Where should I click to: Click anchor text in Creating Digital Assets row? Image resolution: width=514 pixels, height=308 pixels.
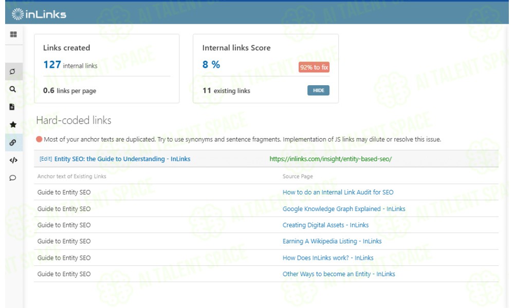64,225
